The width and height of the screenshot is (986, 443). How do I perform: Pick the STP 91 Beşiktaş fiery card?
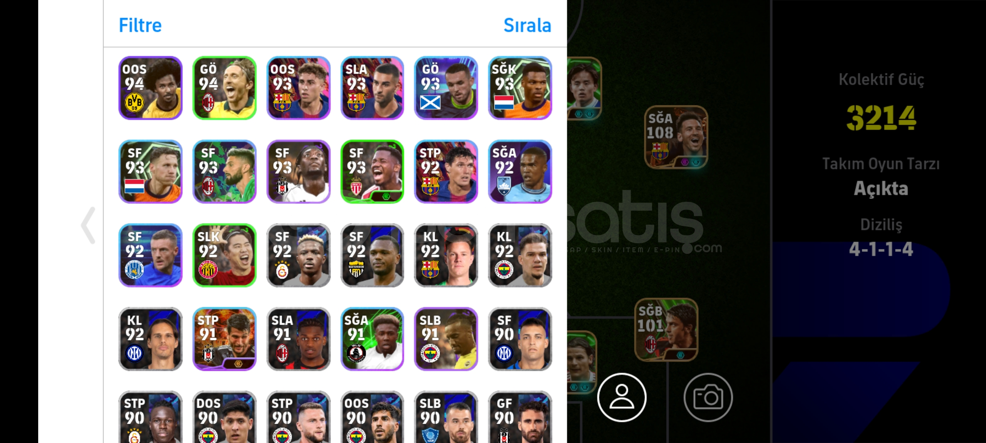pos(224,339)
